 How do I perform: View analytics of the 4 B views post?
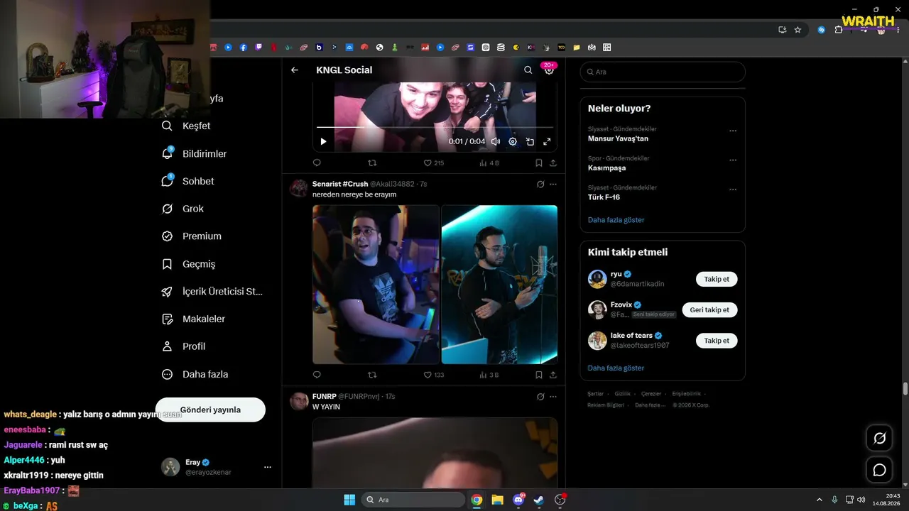click(489, 163)
